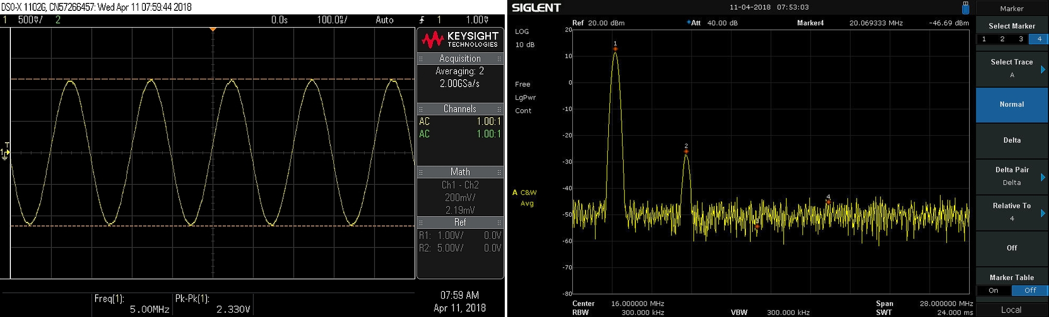Click marker 1 on the spectrum peak
This screenshot has height=317, width=1049.
[x=615, y=49]
